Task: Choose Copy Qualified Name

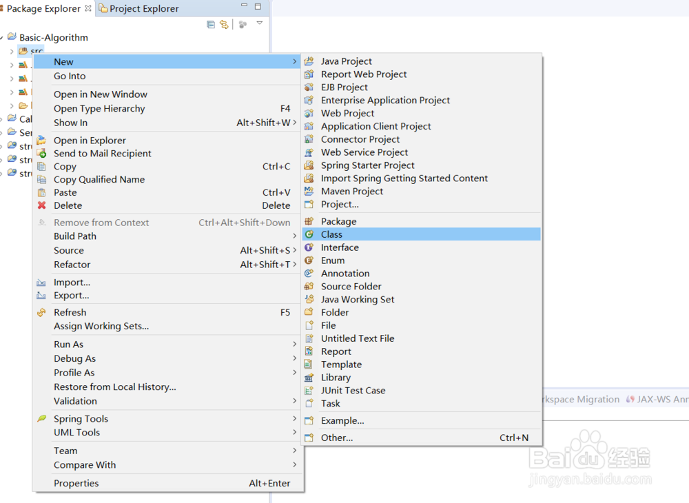Action: point(167,179)
